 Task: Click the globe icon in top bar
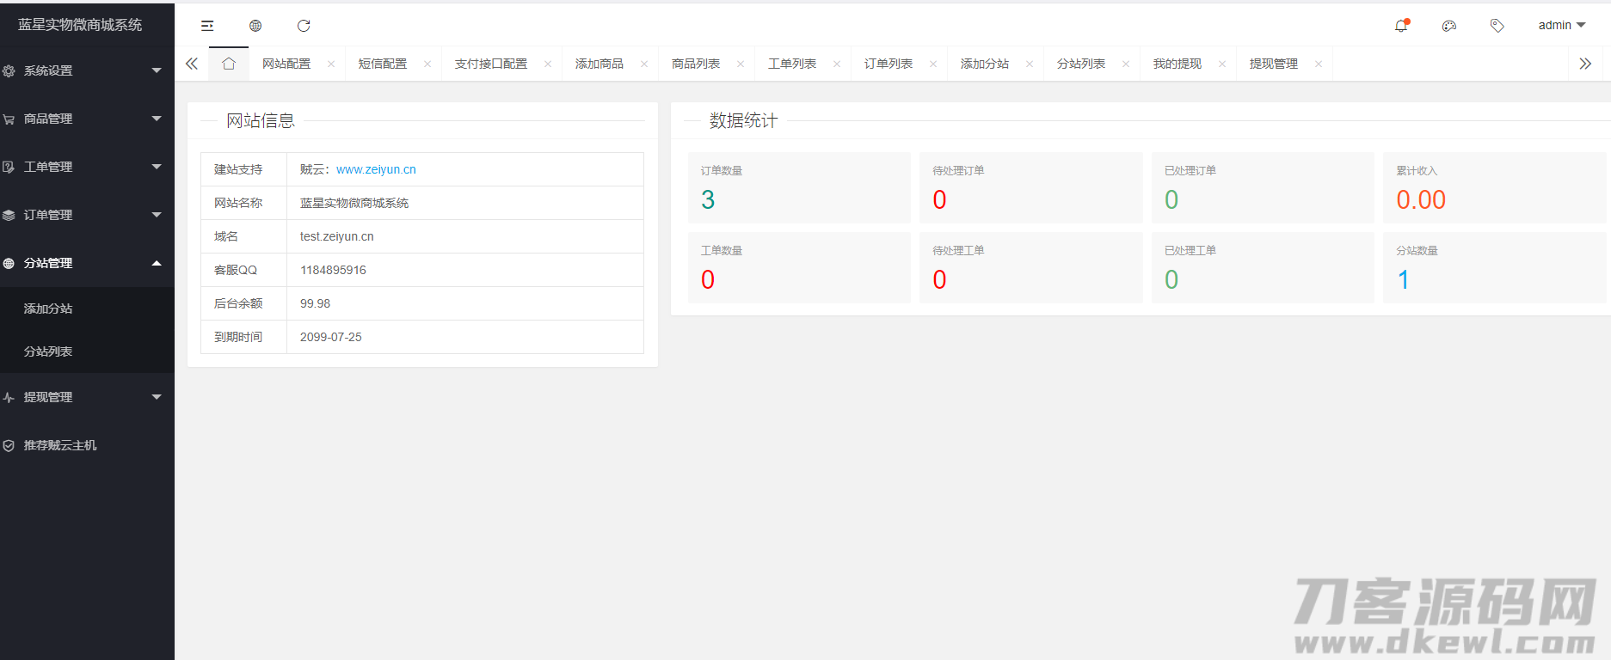(x=255, y=26)
